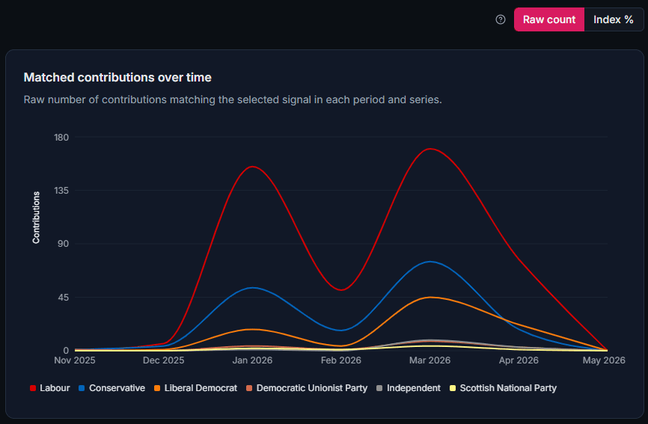The image size is (648, 424).
Task: Click the 'Matched contributions over time' heading
Action: tap(117, 77)
